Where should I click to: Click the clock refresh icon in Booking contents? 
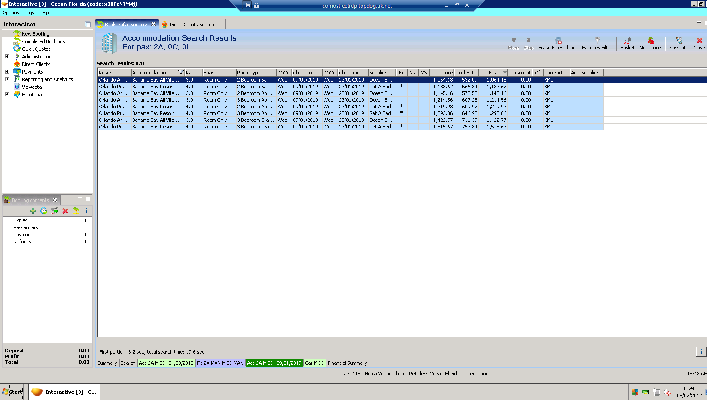coord(43,211)
